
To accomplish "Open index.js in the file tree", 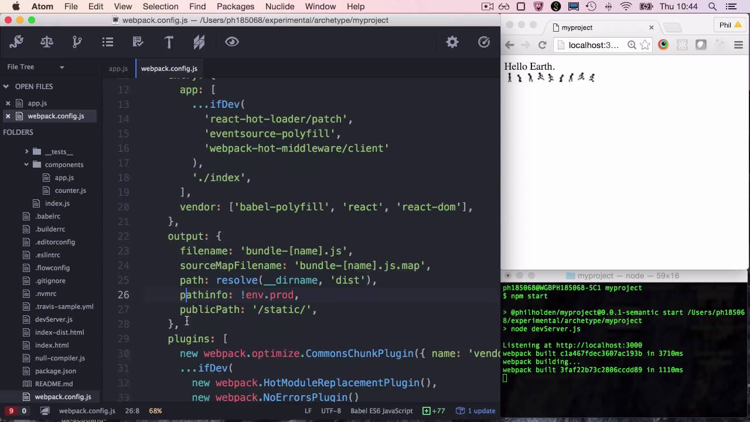I will click(57, 203).
